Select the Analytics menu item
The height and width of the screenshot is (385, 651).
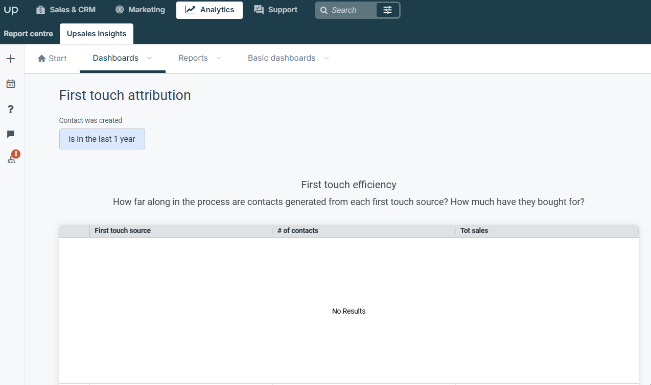[x=210, y=10]
